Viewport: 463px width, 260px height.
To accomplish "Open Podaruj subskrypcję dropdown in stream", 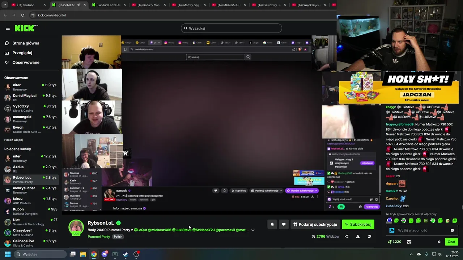I will tap(267, 191).
